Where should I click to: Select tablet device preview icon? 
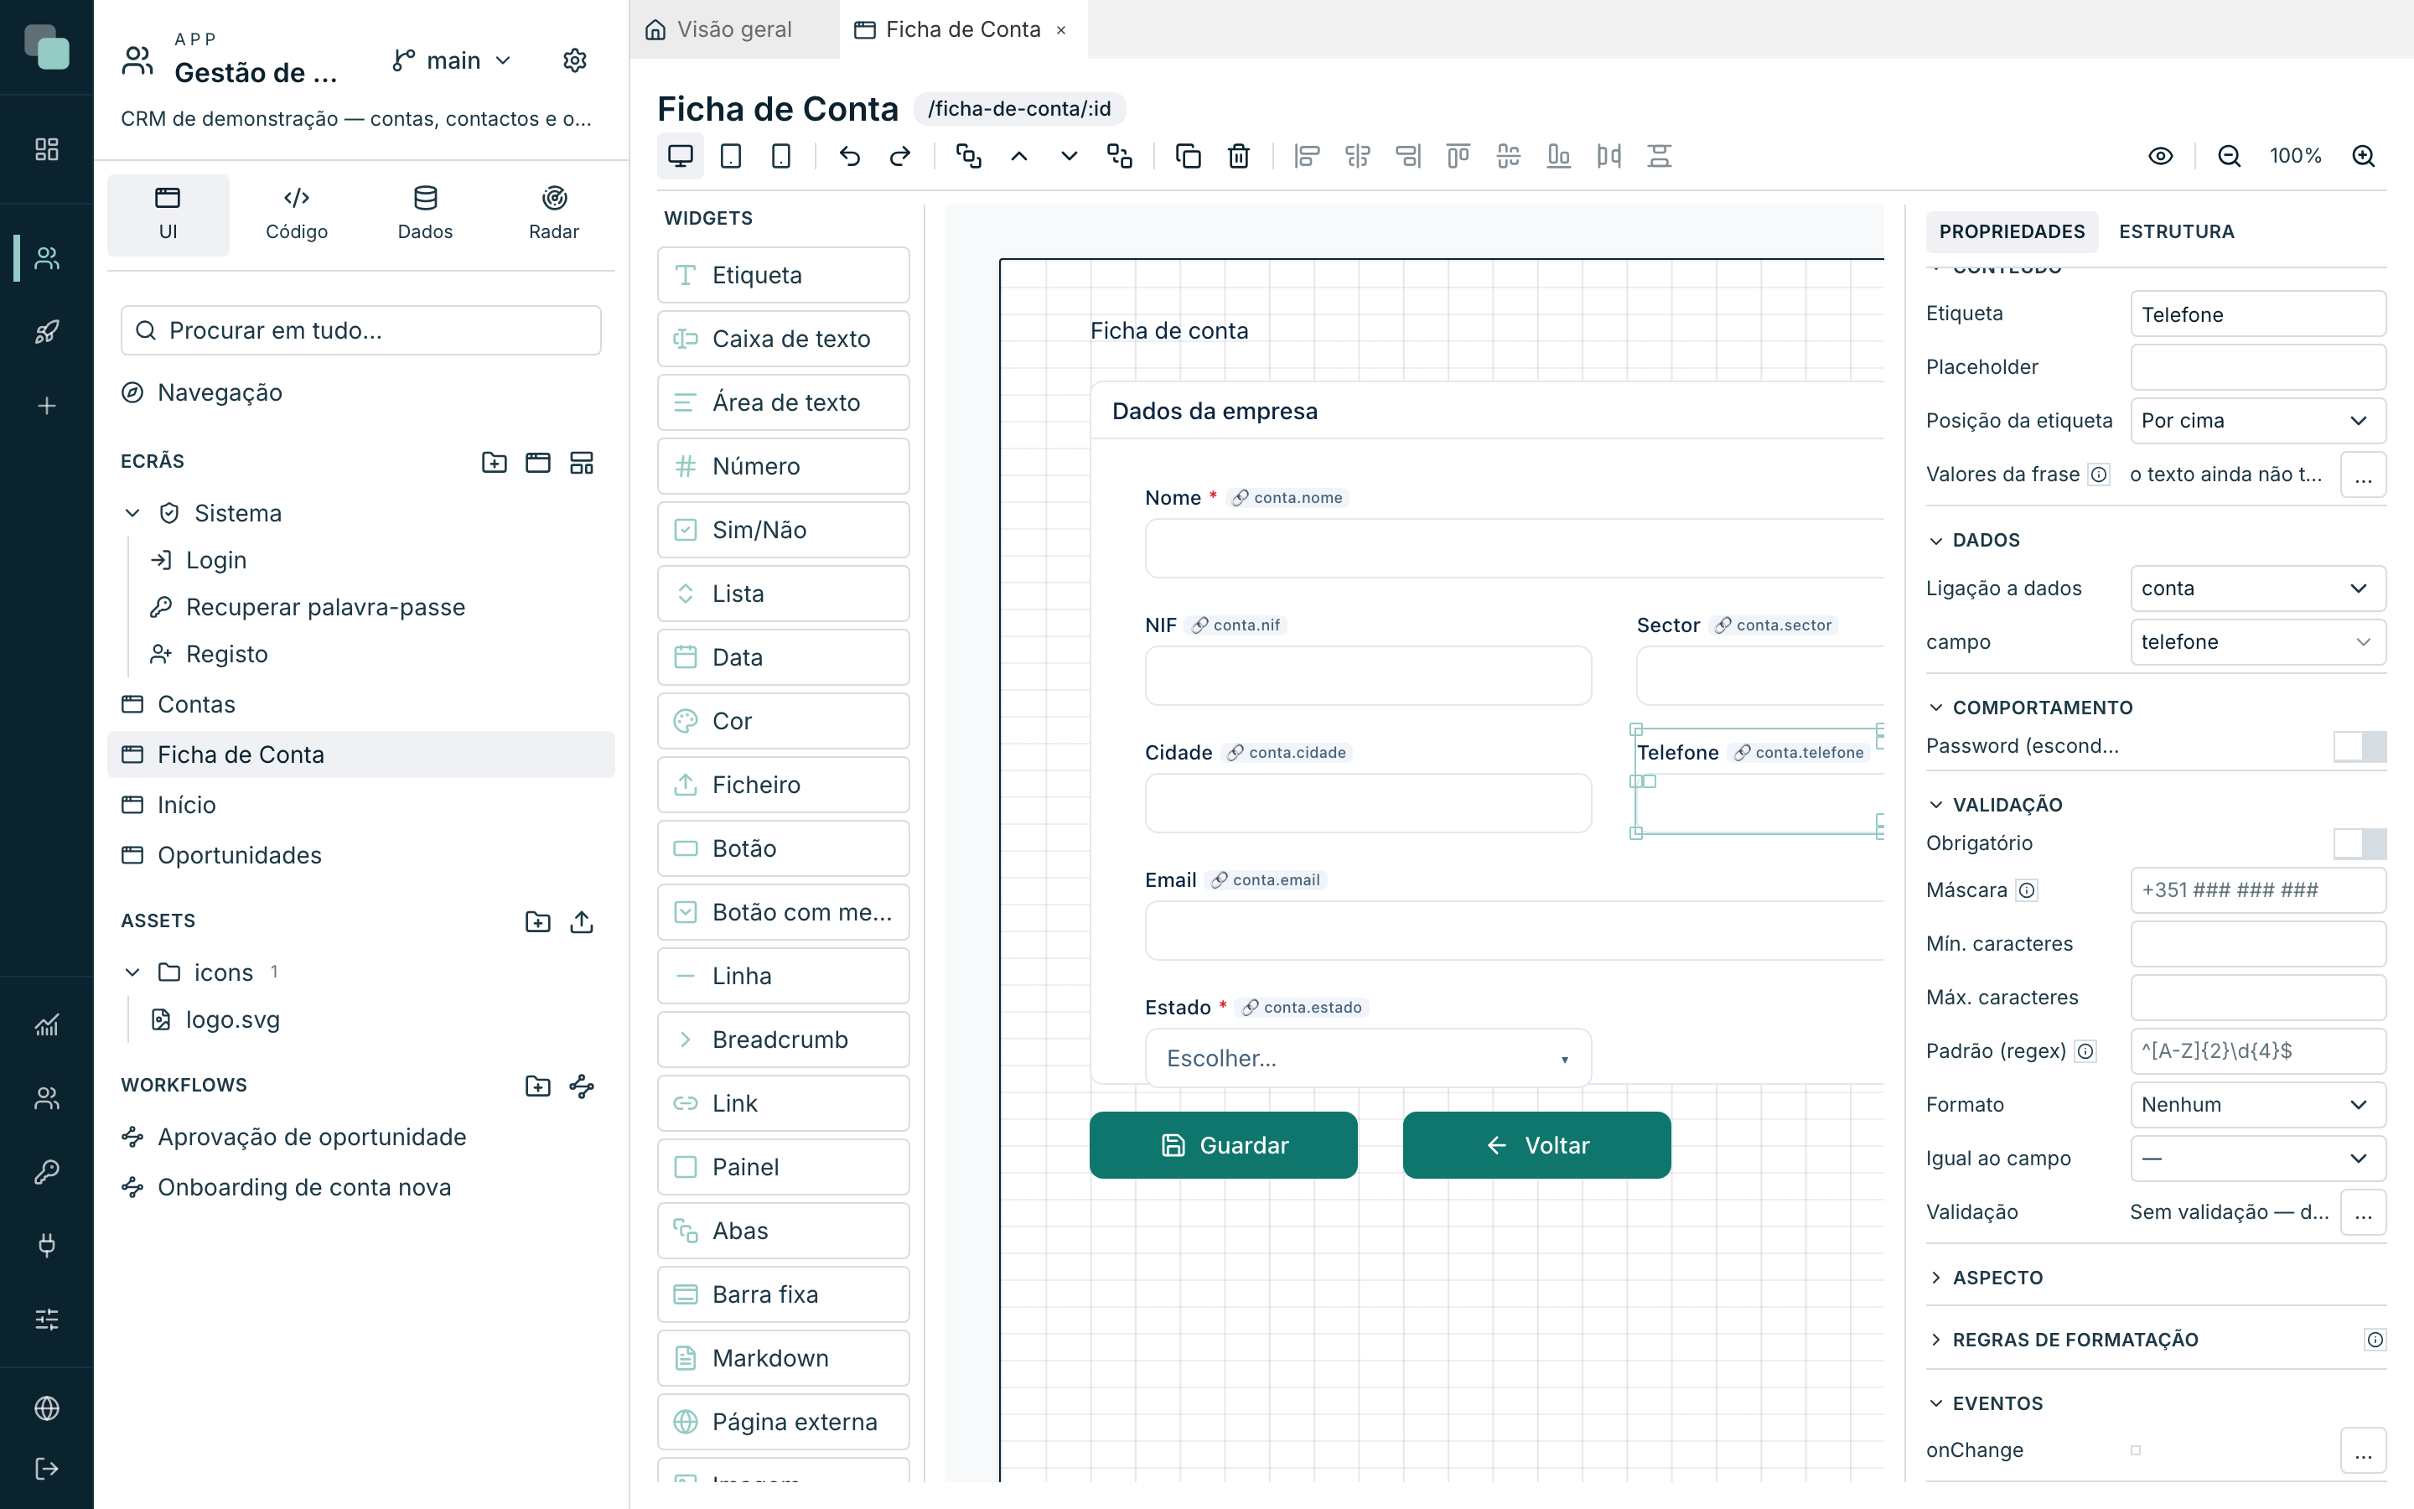[x=731, y=156]
